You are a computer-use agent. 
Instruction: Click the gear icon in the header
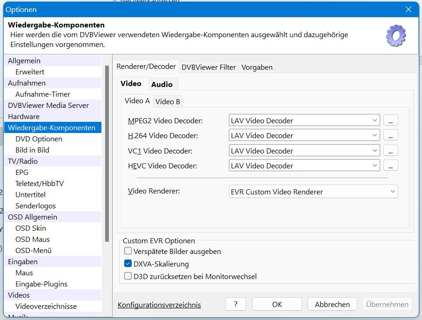[396, 35]
